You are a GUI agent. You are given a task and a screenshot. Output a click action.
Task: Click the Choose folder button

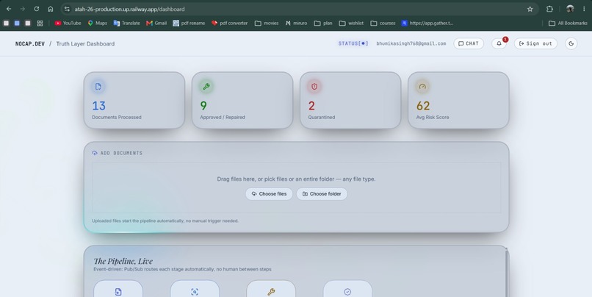(x=322, y=194)
